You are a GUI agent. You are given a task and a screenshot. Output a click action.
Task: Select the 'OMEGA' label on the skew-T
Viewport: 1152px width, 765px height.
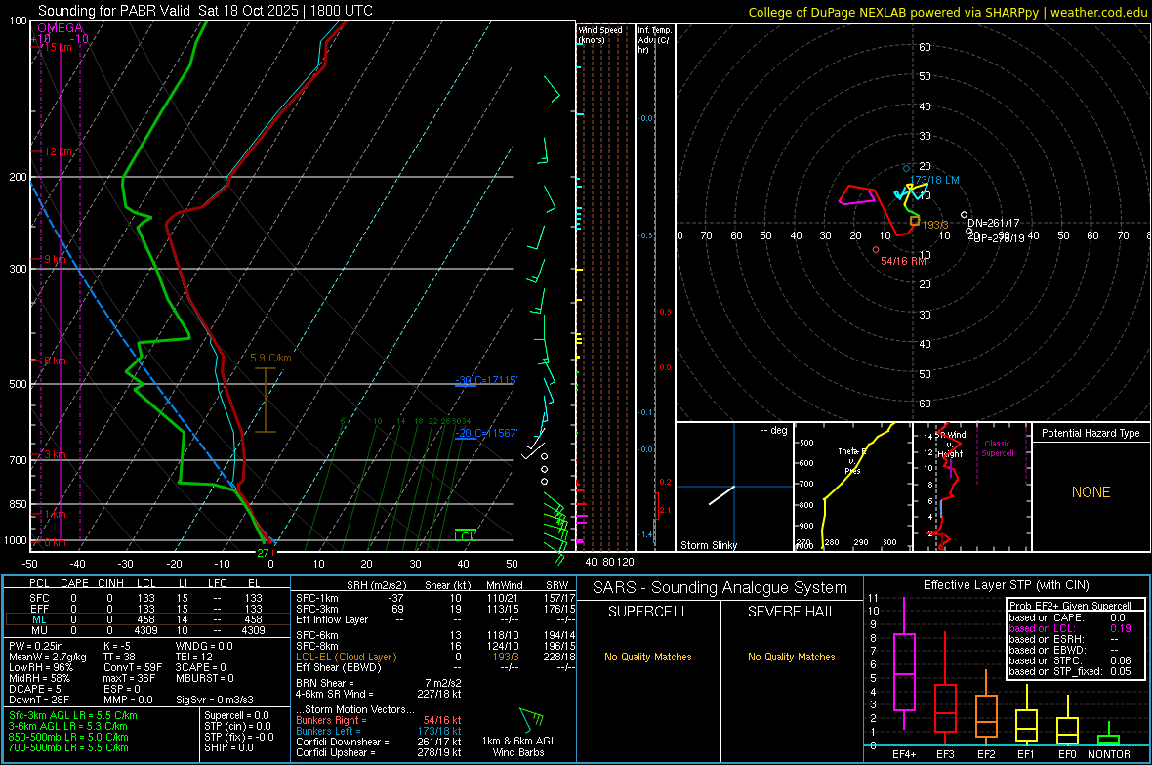pos(61,28)
